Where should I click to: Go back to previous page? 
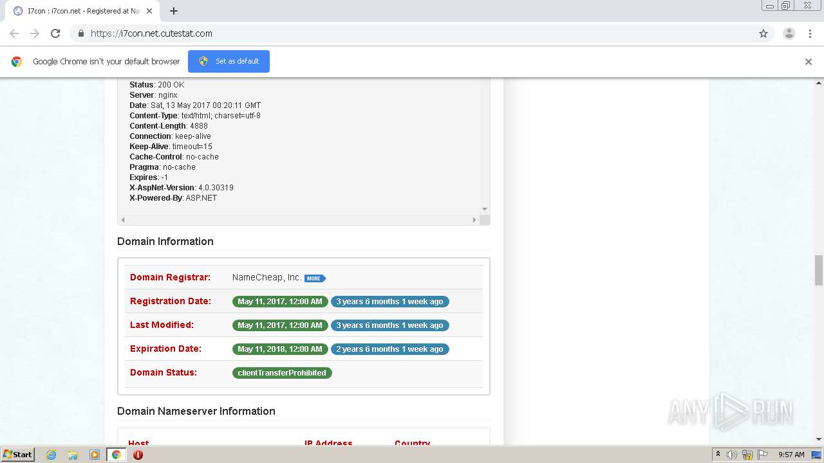14,33
